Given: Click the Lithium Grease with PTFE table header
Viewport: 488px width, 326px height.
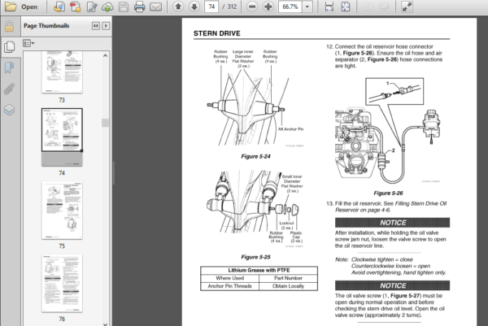Looking at the screenshot, I should click(259, 271).
